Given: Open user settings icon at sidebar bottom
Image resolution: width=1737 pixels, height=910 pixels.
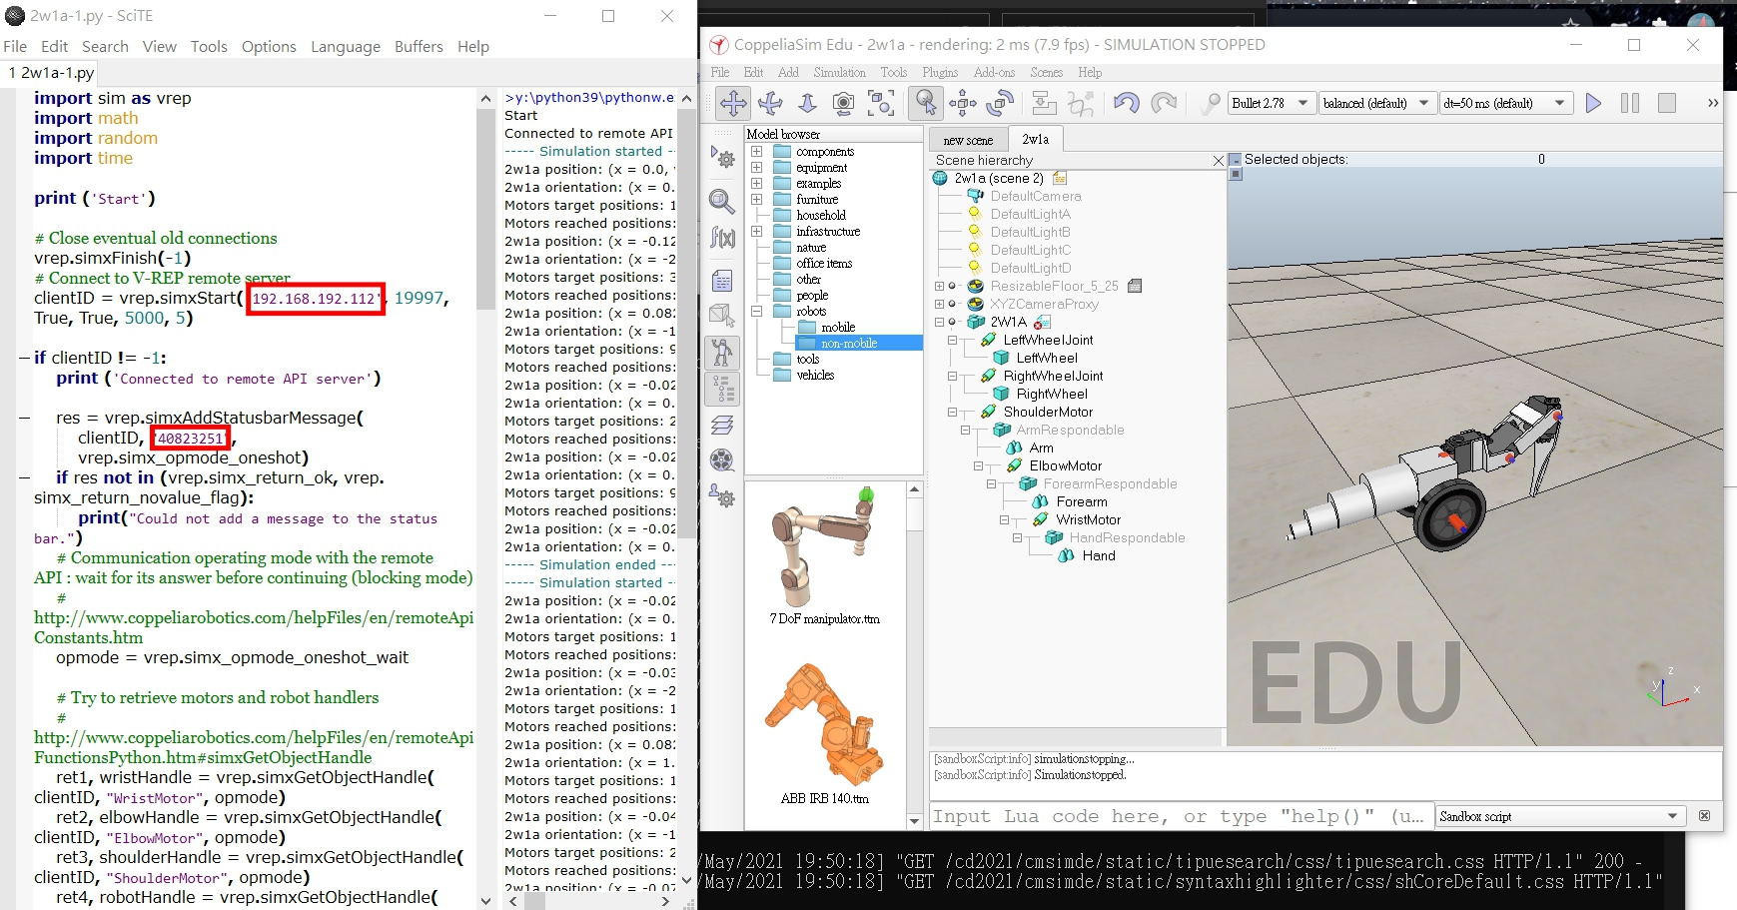Looking at the screenshot, I should (722, 495).
